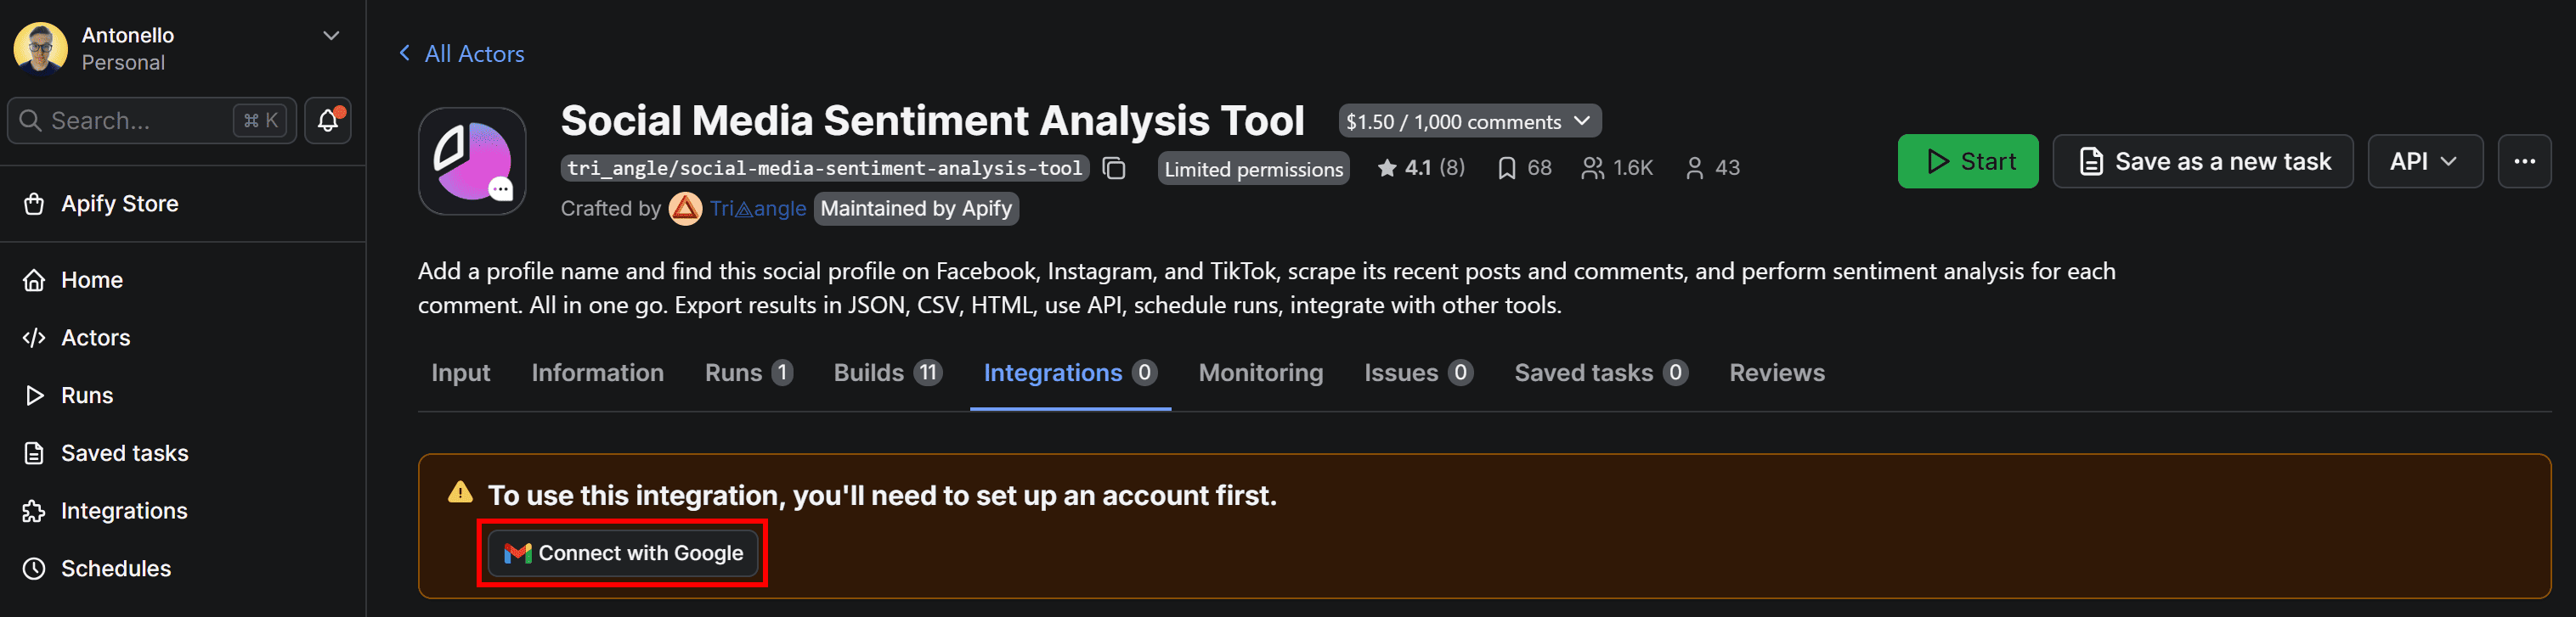Click Connect with Google button
This screenshot has height=617, width=2576.
(622, 553)
